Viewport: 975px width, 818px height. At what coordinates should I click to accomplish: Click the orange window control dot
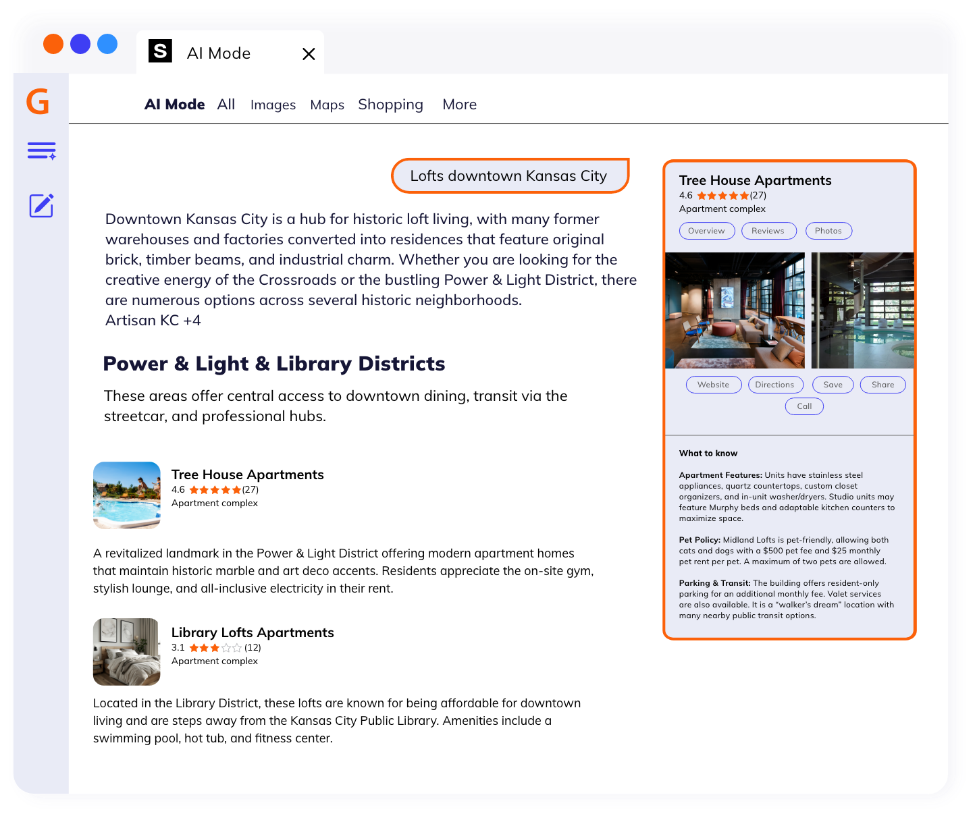point(53,44)
